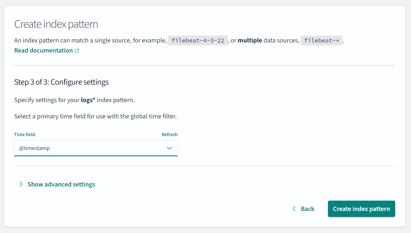Expand Show advanced settings
Viewport: 411px width, 233px height.
(x=61, y=185)
